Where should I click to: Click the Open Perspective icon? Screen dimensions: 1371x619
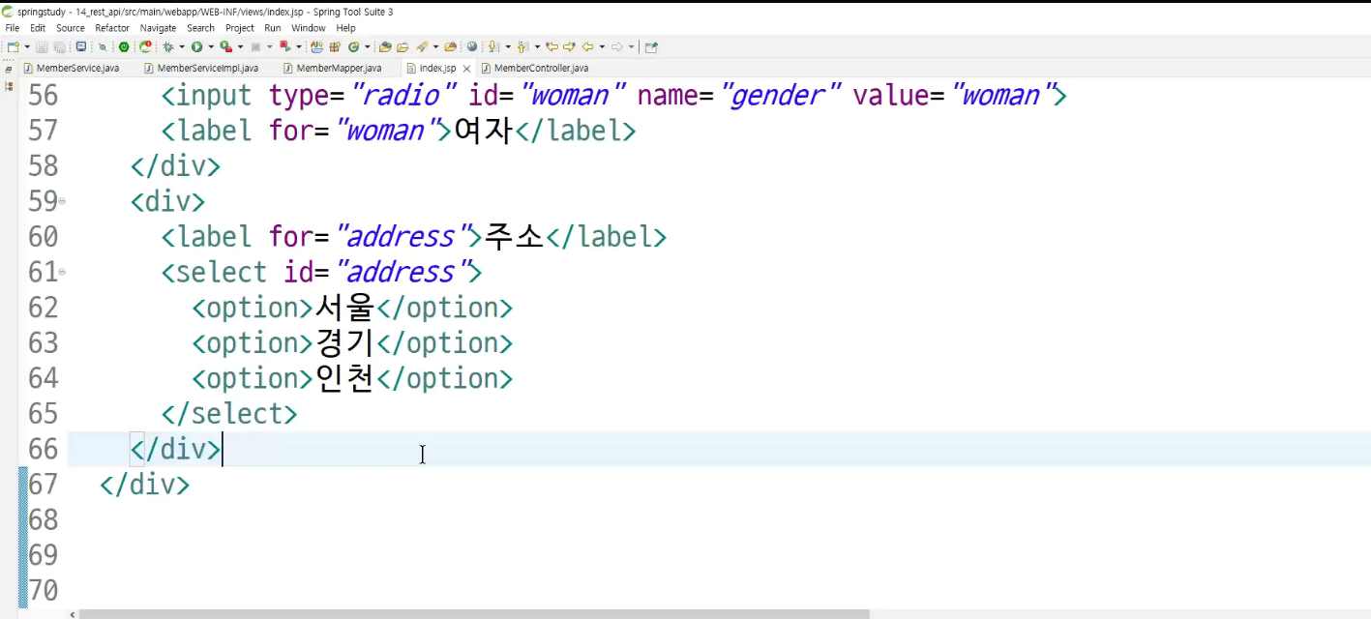point(651,46)
